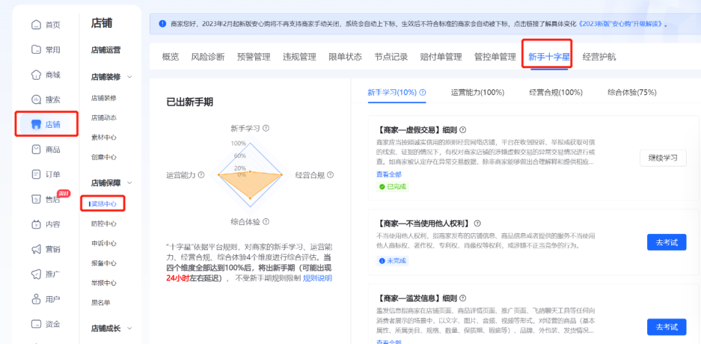Switch to 经营合规(100%) sub-tab
Image resolution: width=701 pixels, height=344 pixels.
[x=556, y=93]
